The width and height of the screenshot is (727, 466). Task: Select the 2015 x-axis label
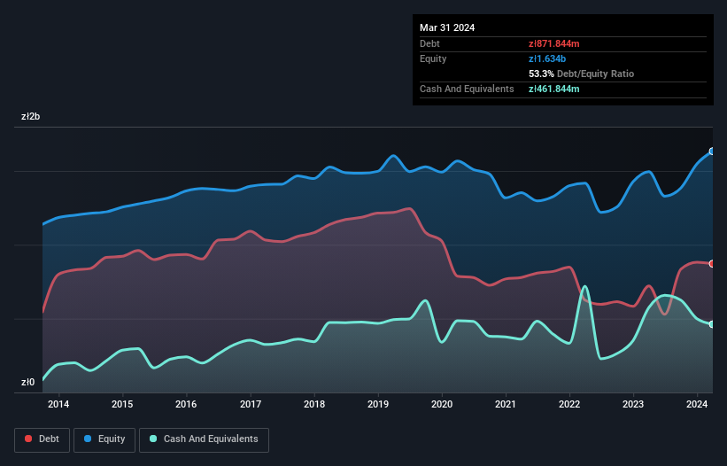pos(122,404)
